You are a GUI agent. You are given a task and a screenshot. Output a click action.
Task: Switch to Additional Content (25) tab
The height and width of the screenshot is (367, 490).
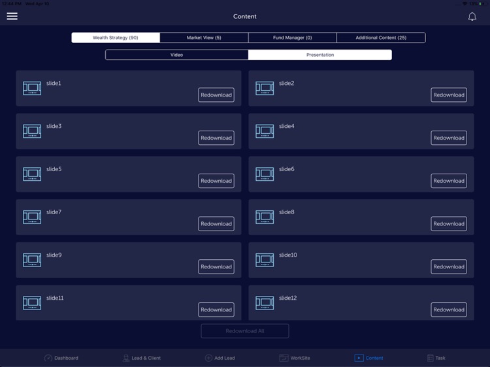(x=381, y=37)
